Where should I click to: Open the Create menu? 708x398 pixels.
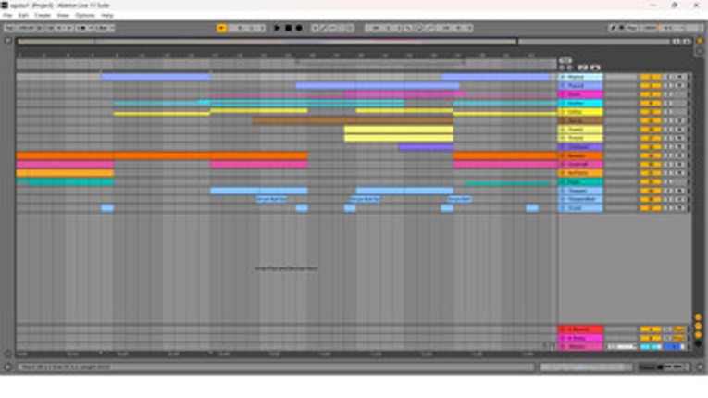tap(43, 16)
